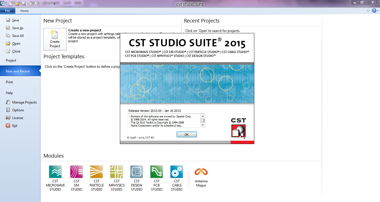Choose Open in the File menu
The image size is (380, 202).
[13, 44]
